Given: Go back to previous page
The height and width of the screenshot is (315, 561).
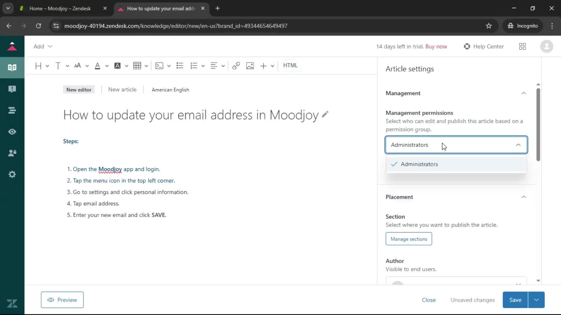Looking at the screenshot, I should (9, 26).
